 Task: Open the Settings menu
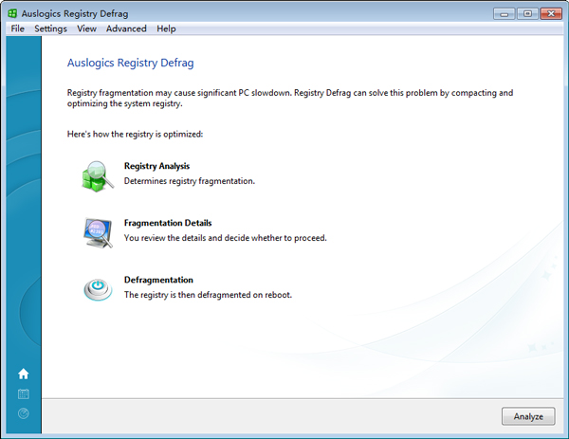pos(50,28)
